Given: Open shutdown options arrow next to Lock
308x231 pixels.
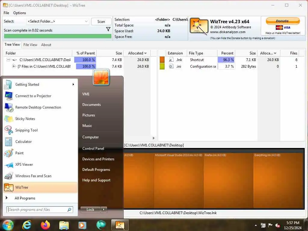Looking at the screenshot, I should click(x=104, y=210).
